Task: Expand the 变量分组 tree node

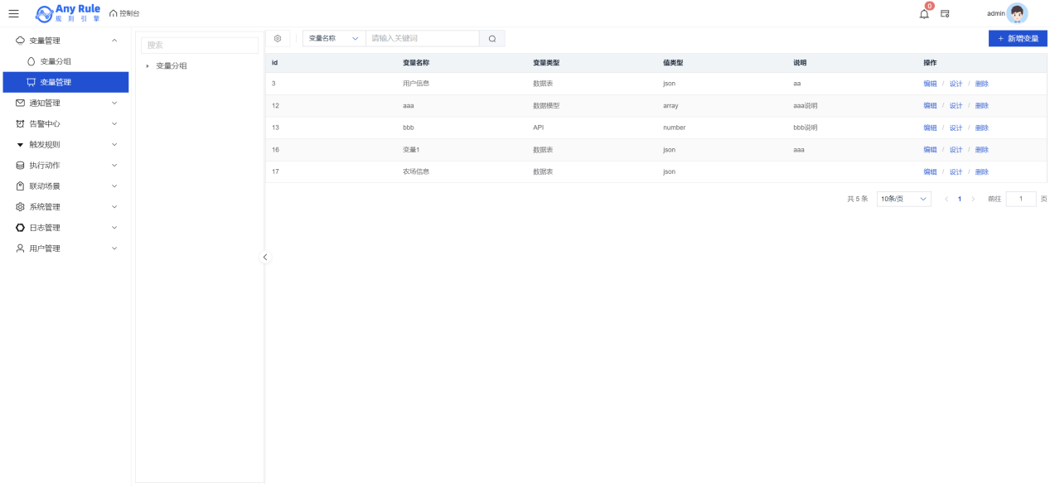Action: (148, 66)
